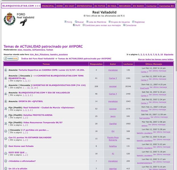Click topic icon for ¿Vándalos o aficionados?

(x=6, y=161)
